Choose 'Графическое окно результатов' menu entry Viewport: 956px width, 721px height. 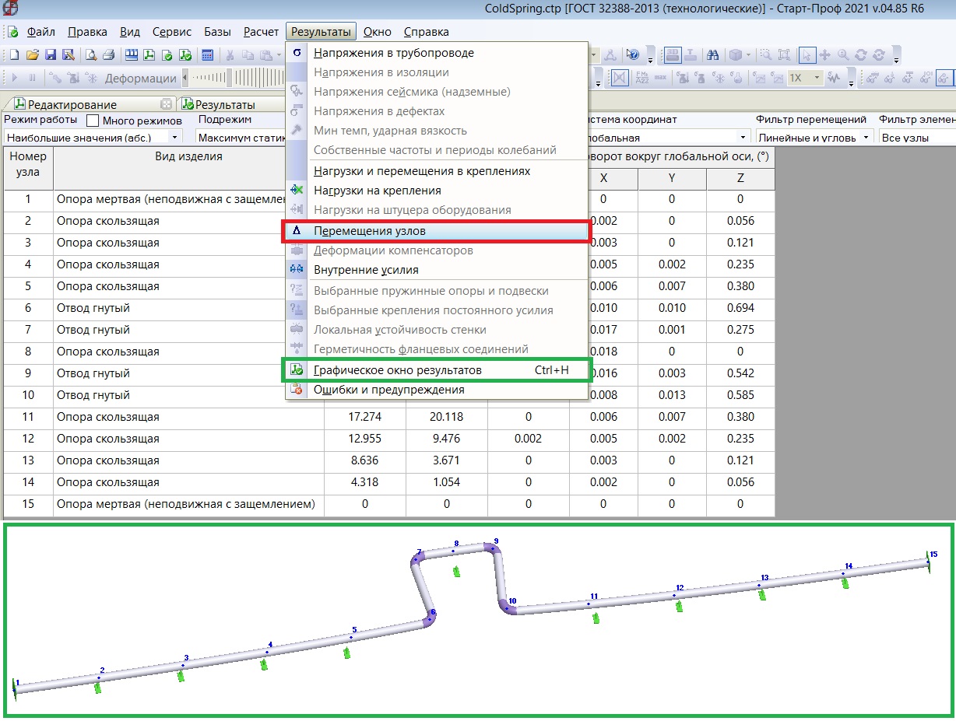tap(397, 370)
